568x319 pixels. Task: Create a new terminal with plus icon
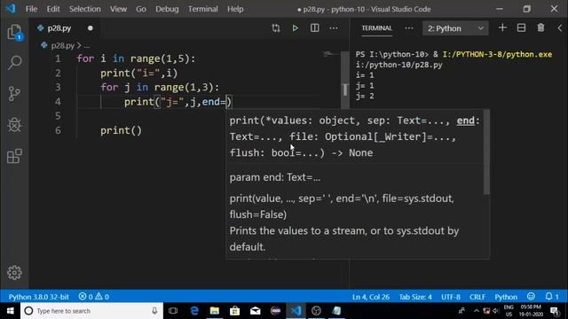(x=502, y=27)
